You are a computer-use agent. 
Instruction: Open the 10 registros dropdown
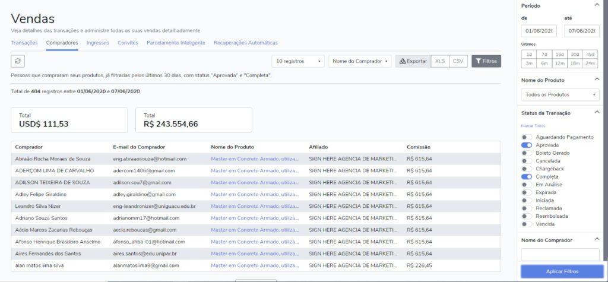(298, 61)
